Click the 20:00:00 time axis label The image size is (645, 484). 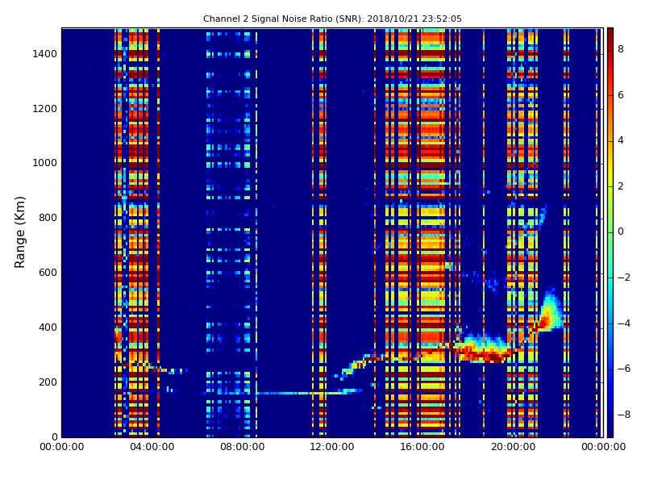pos(513,447)
